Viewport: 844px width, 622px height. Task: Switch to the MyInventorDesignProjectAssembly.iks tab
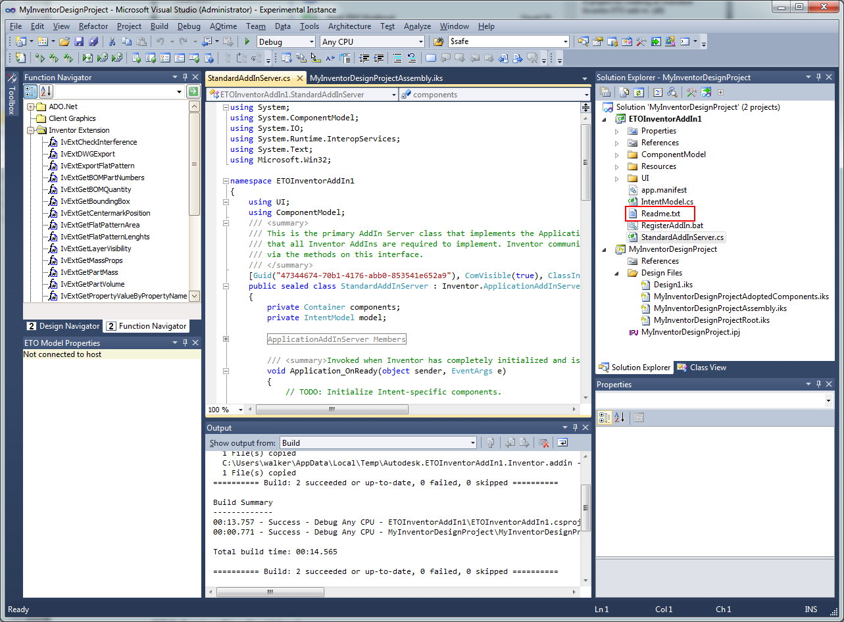point(376,78)
